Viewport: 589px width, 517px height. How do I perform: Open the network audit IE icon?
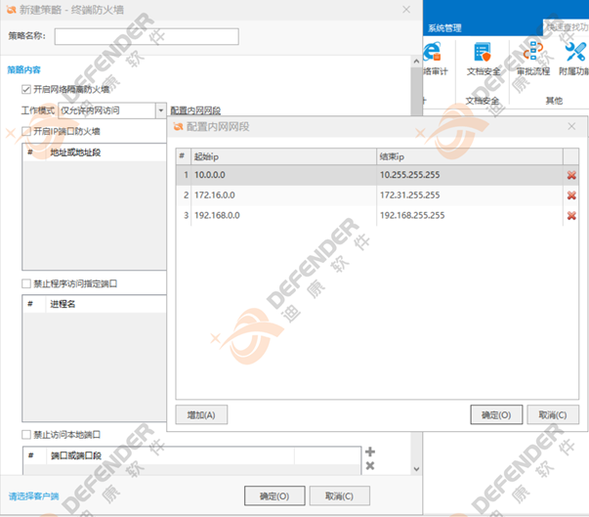[x=432, y=52]
